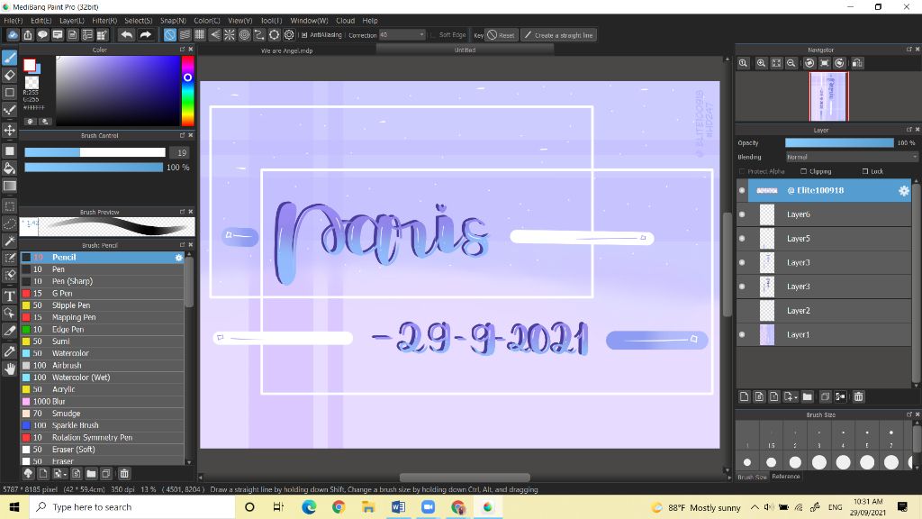Select the G Pen brush
The width and height of the screenshot is (922, 519).
tap(103, 293)
